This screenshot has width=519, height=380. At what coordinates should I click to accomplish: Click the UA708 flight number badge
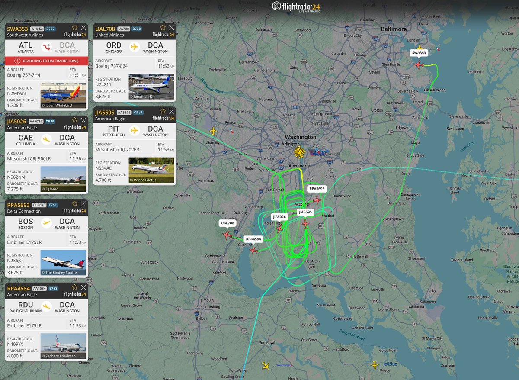tap(124, 29)
